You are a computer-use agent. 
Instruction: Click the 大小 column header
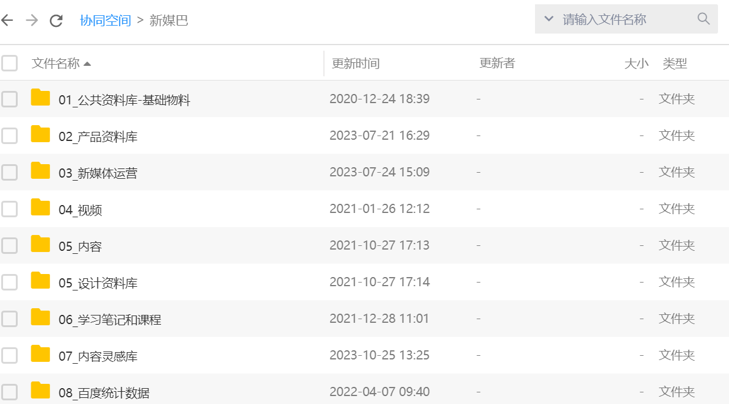point(636,63)
